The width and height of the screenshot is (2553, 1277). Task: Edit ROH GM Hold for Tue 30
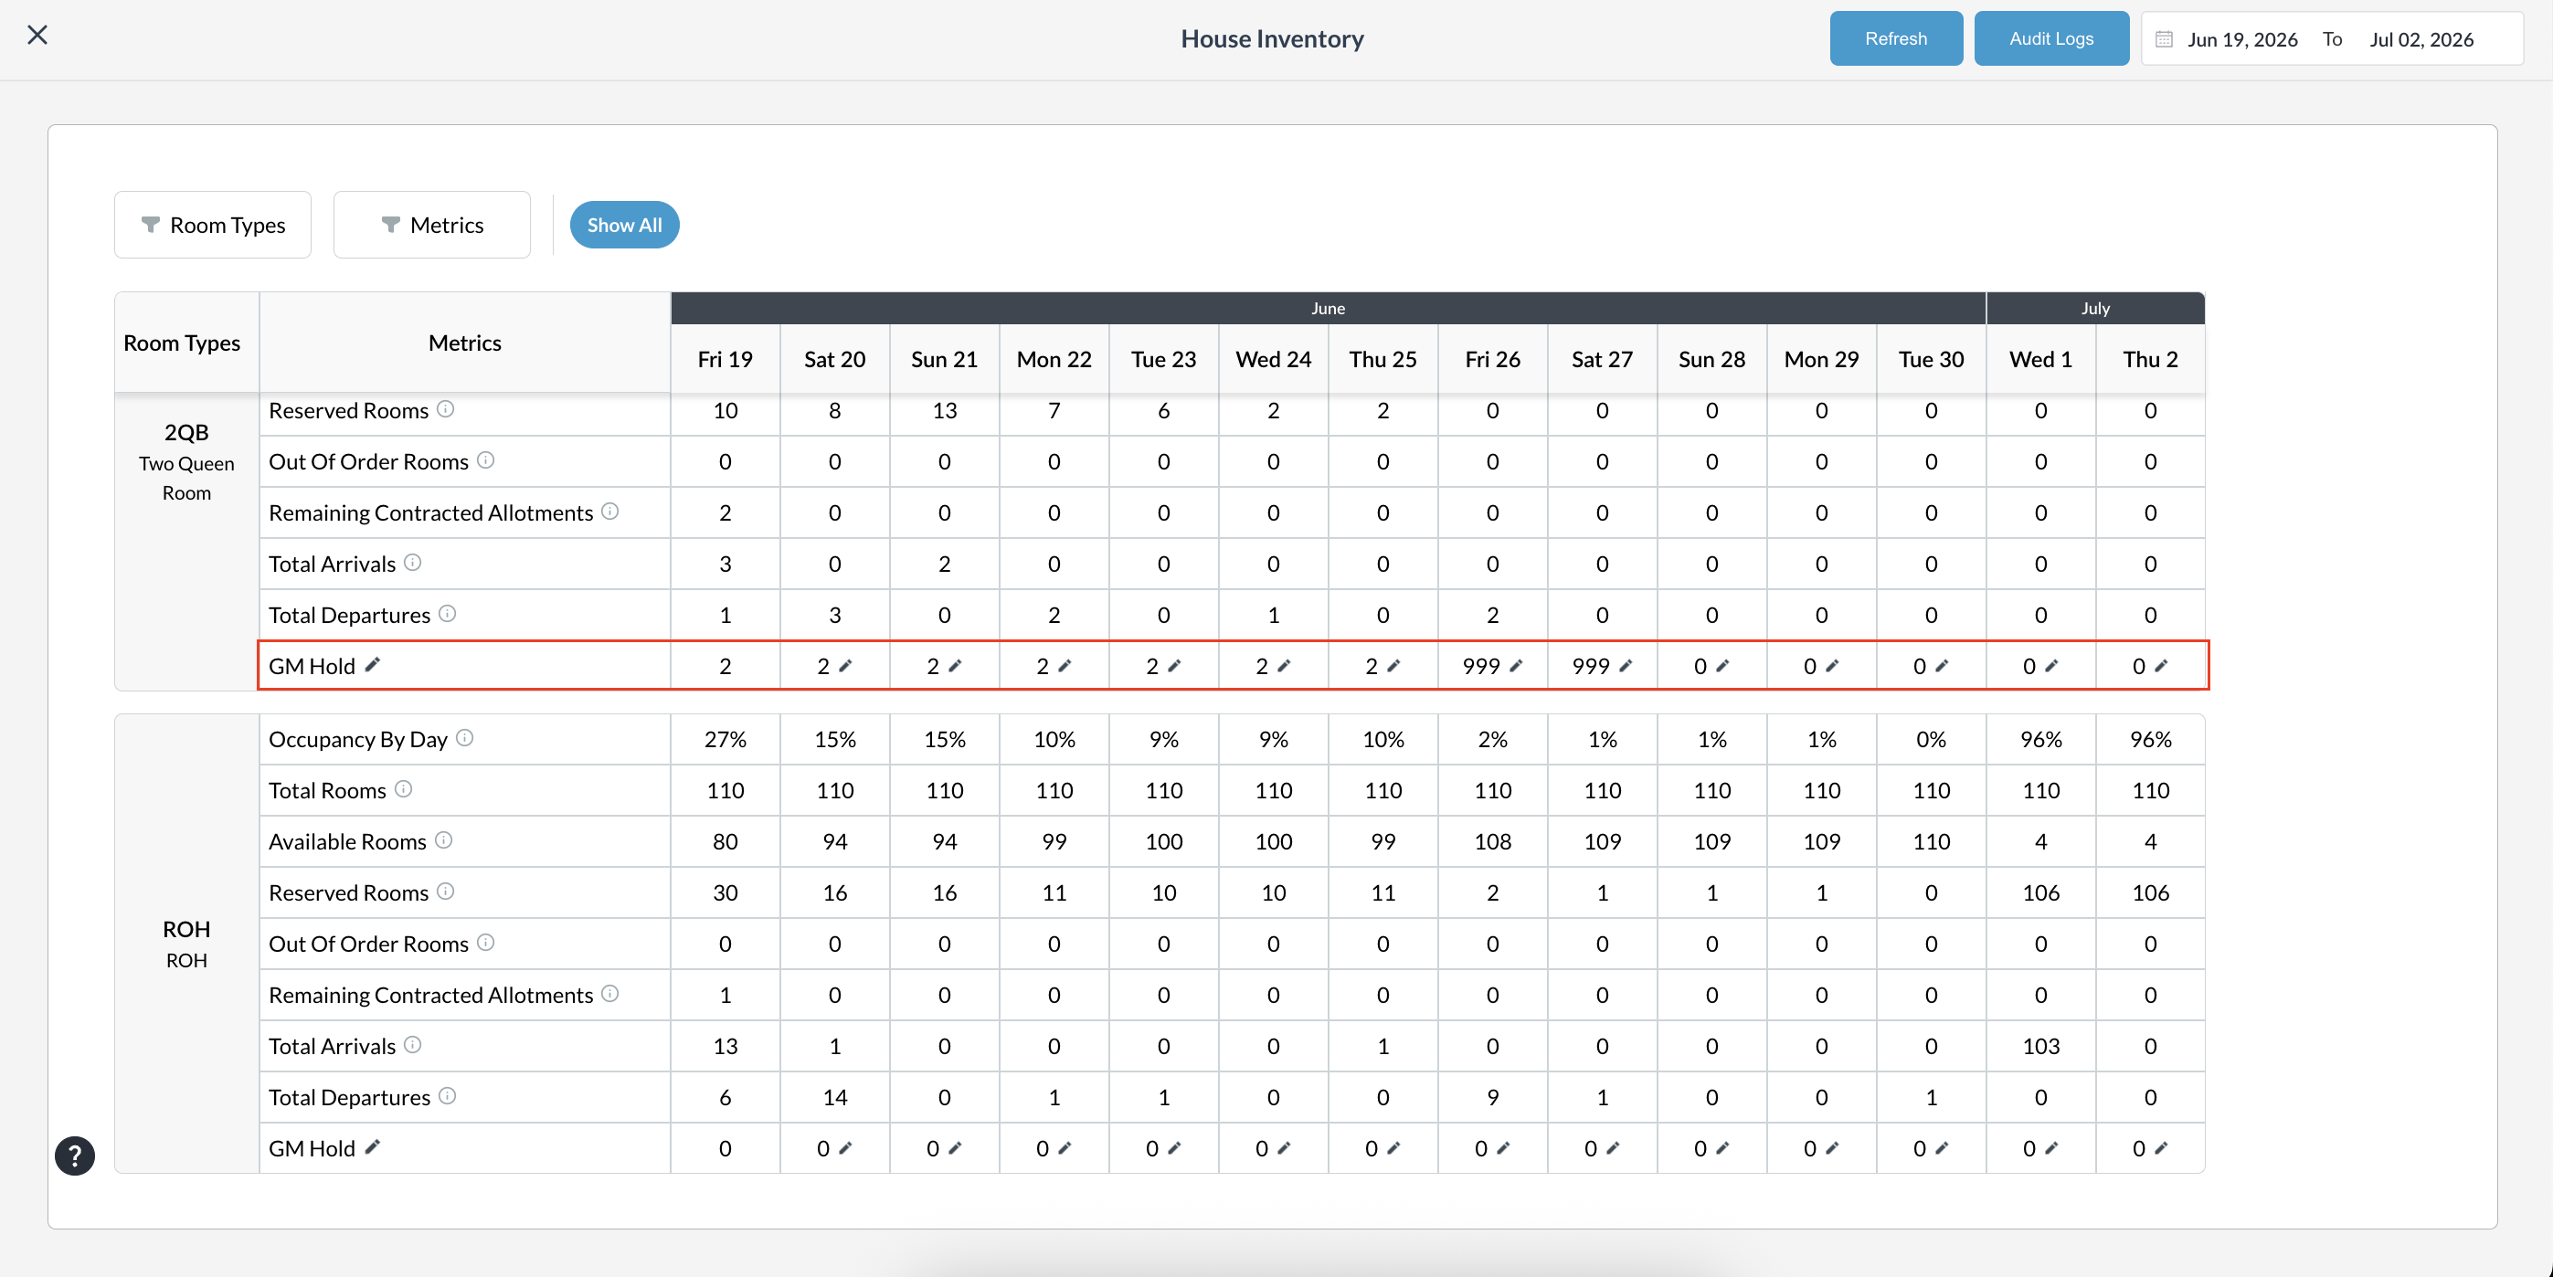(x=1943, y=1148)
